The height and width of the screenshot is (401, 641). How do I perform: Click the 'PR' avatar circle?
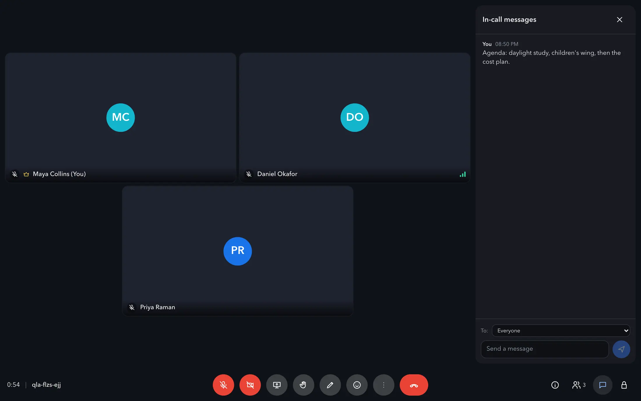click(x=237, y=251)
